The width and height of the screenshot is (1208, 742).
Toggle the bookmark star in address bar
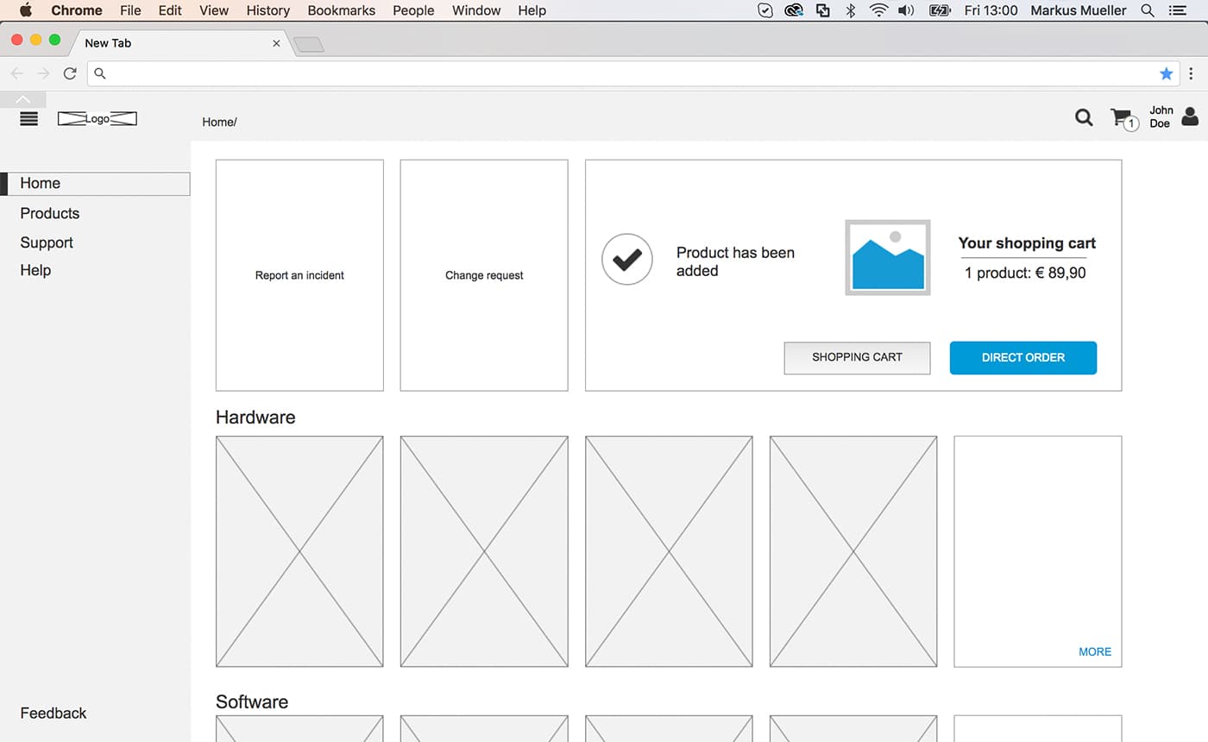[1167, 73]
